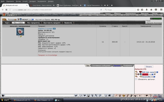Click the send message arrow icon

pyautogui.click(x=76, y=95)
